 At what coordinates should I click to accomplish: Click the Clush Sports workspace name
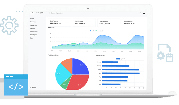(x=40, y=13)
